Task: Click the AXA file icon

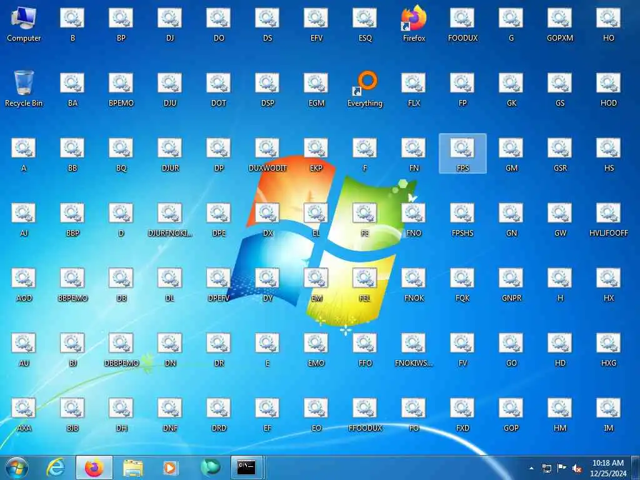Action: 24,414
